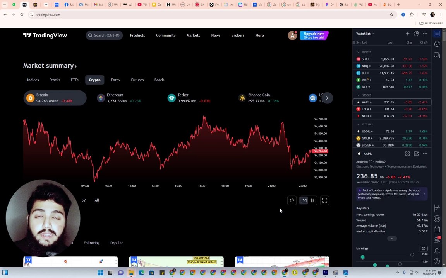Open the browser tab search dropdown
This screenshot has width=446, height=278.
point(4,5)
